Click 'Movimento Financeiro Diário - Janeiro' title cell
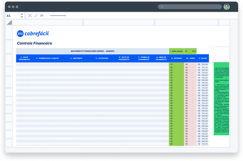 click(x=93, y=51)
